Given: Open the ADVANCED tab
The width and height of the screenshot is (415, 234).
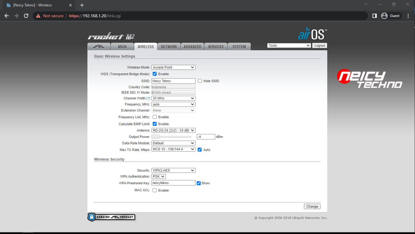Looking at the screenshot, I should pos(192,47).
